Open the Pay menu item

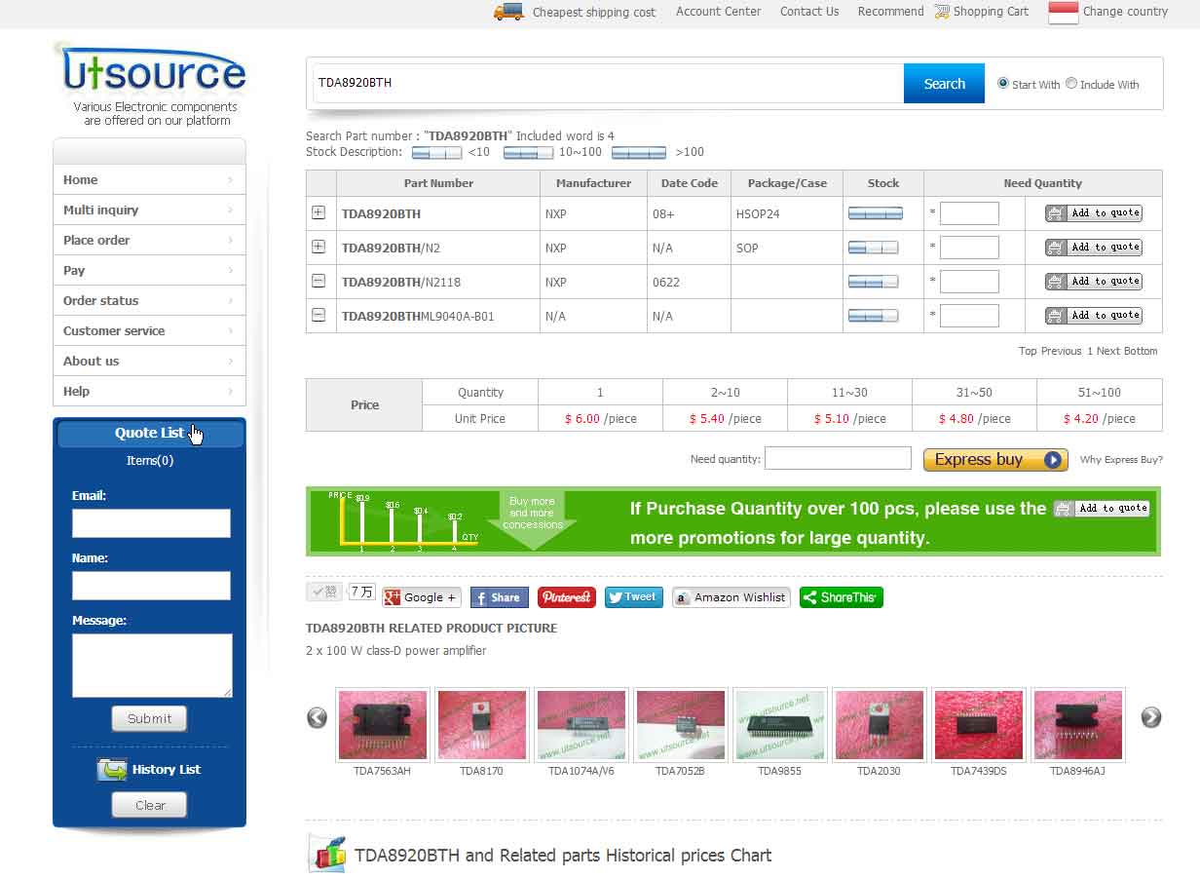(x=149, y=270)
